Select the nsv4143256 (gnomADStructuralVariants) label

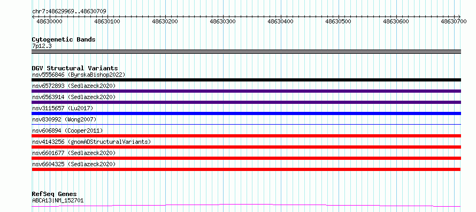pos(91,142)
